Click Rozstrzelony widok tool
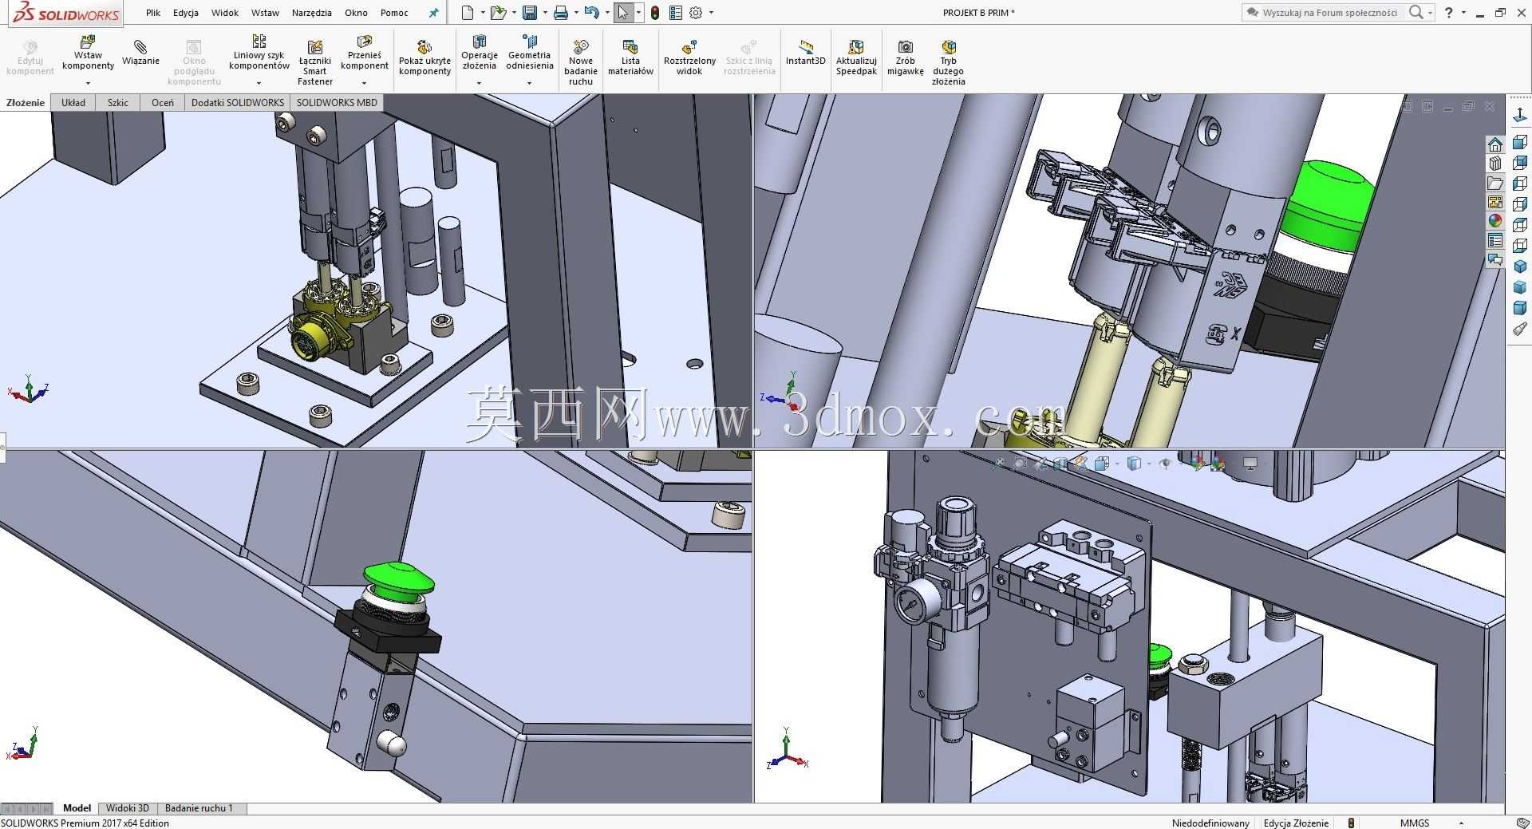 (x=689, y=57)
